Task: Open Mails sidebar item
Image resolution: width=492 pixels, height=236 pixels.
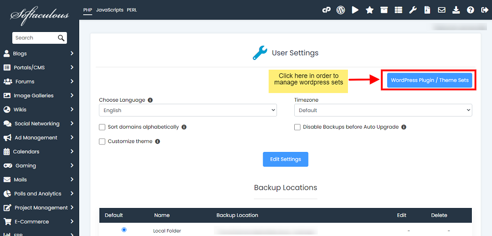Action: pyautogui.click(x=39, y=179)
